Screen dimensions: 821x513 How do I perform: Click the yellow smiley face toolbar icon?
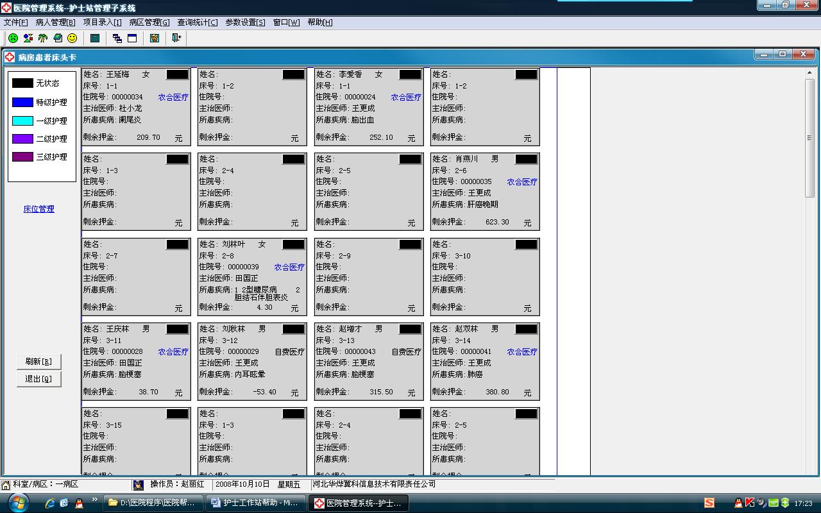point(72,38)
